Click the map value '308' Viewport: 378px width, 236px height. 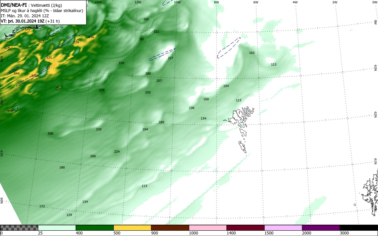pyautogui.click(x=50, y=133)
